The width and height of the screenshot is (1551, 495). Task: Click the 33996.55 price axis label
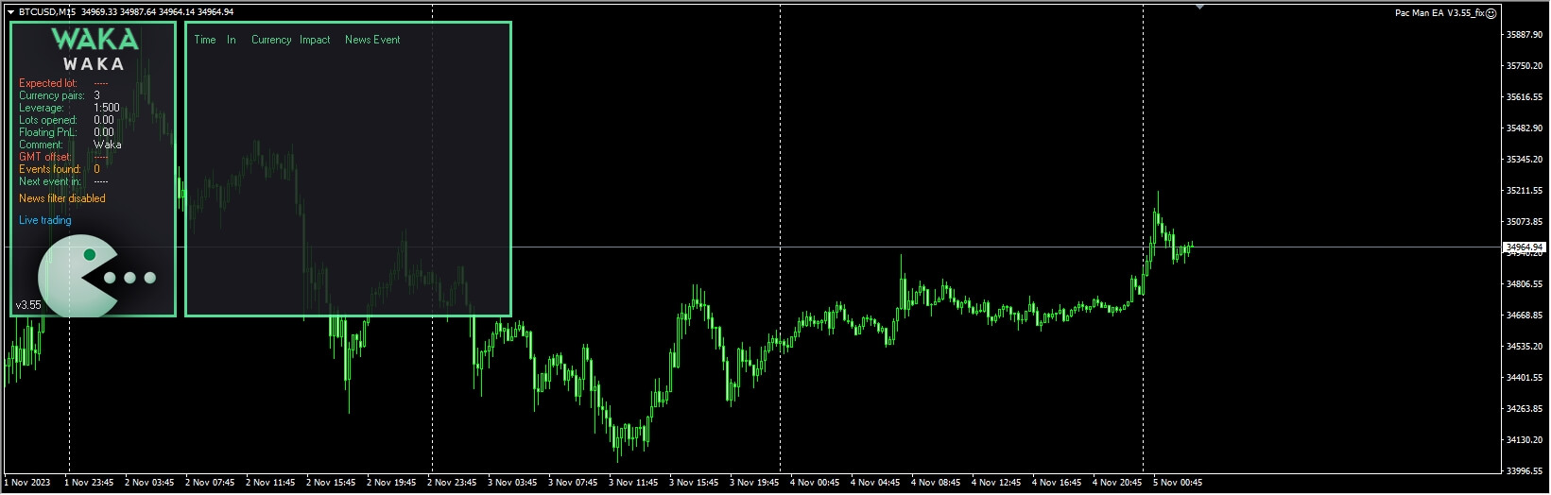[x=1524, y=471]
